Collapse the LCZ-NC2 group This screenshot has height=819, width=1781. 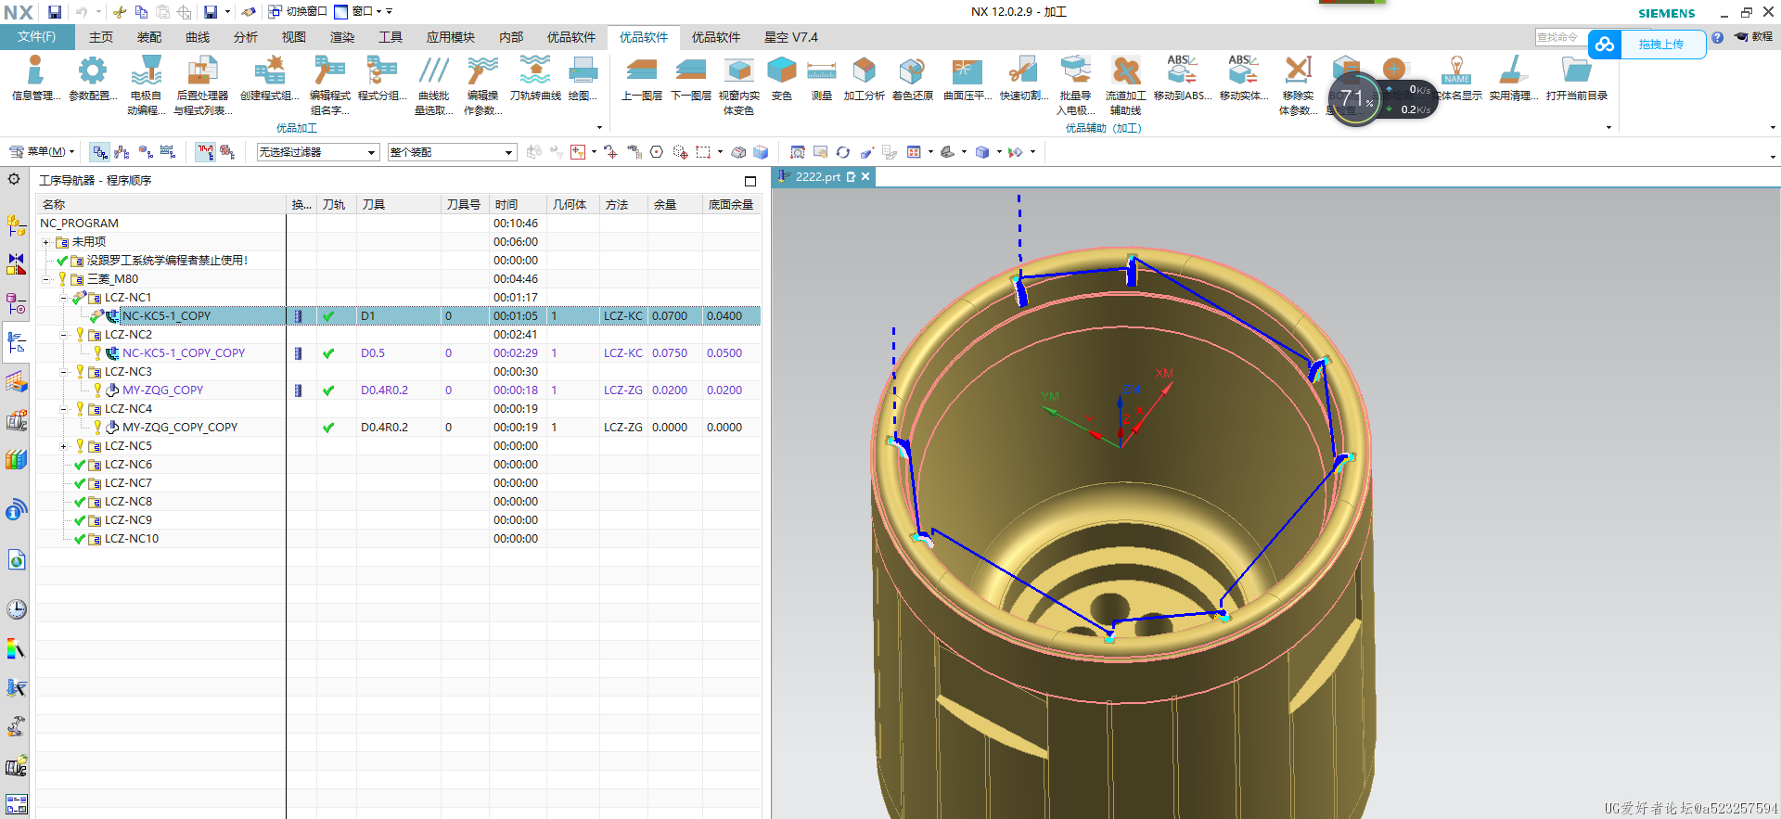(x=63, y=335)
